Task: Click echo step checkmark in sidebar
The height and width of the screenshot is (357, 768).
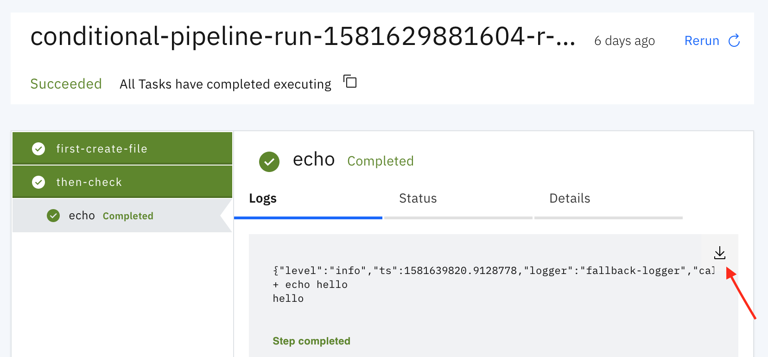Action: [53, 216]
